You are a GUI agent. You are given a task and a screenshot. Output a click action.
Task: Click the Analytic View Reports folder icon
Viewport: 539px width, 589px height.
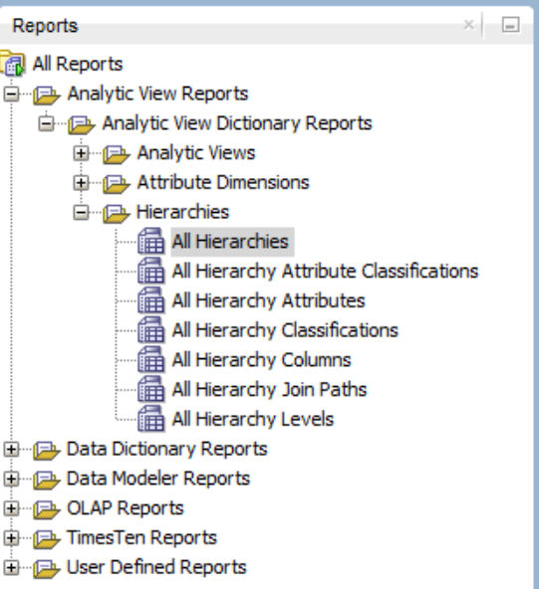point(46,95)
